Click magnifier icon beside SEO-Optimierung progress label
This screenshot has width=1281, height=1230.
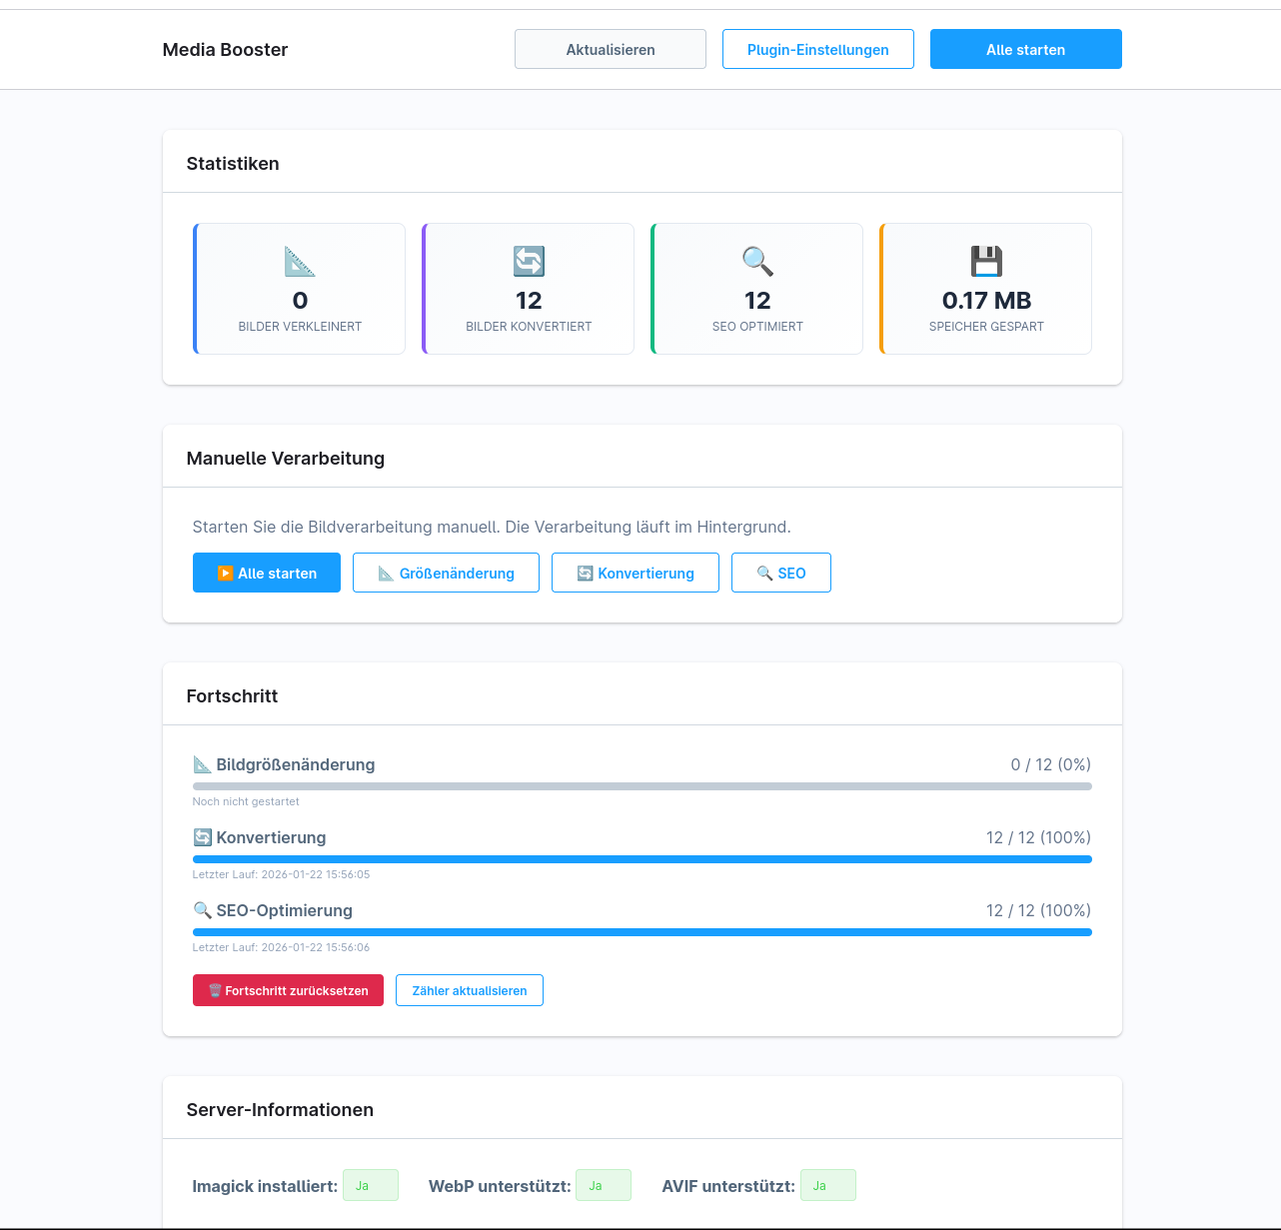pyautogui.click(x=202, y=910)
